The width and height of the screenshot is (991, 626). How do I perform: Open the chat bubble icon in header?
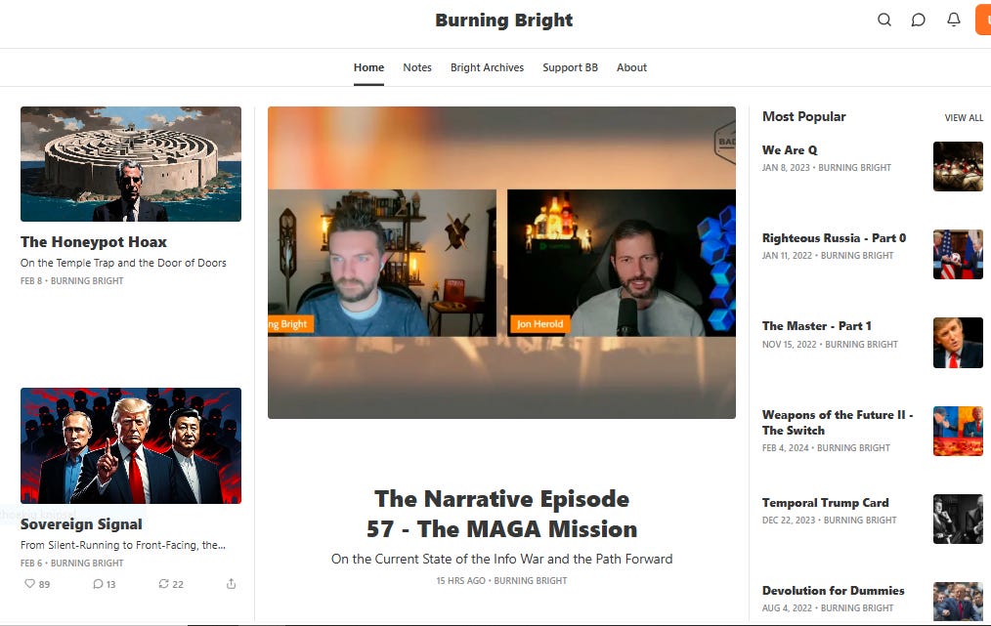[919, 20]
